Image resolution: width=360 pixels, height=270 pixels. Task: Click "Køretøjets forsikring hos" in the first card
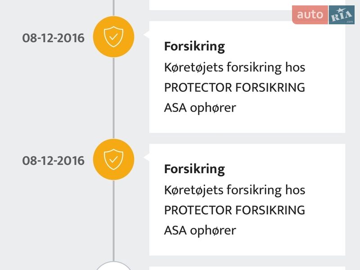[x=234, y=67]
